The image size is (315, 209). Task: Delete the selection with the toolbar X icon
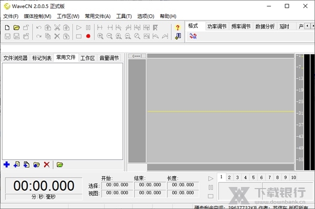click(57, 36)
